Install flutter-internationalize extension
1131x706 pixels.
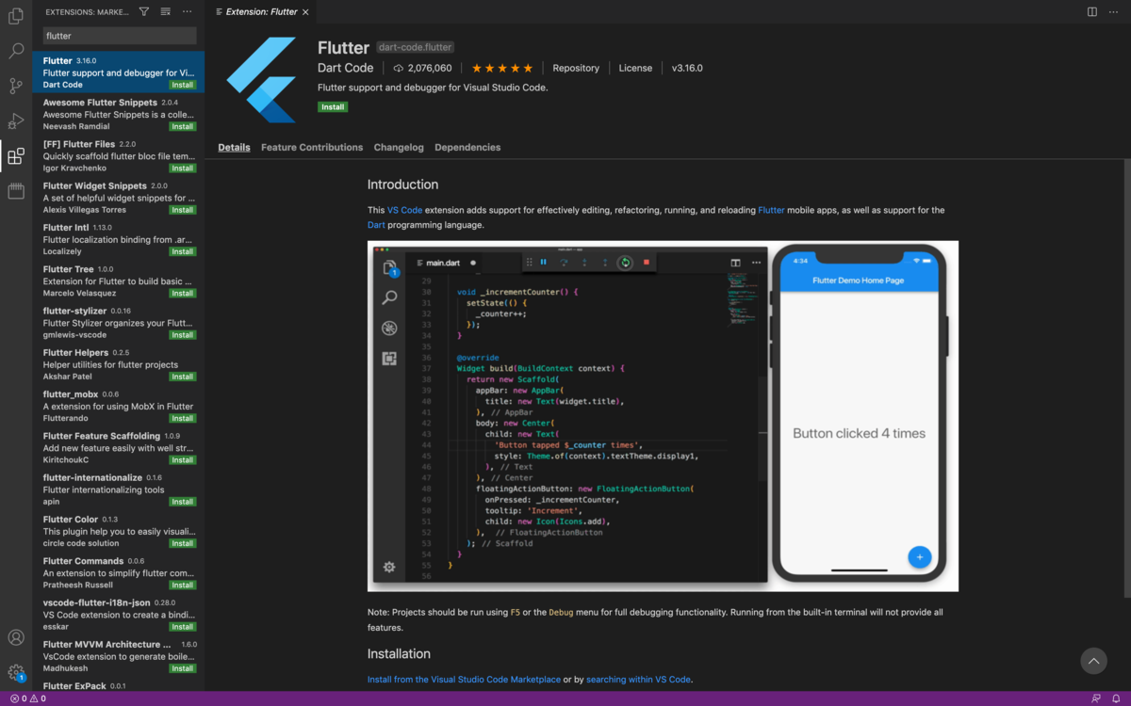click(x=183, y=502)
